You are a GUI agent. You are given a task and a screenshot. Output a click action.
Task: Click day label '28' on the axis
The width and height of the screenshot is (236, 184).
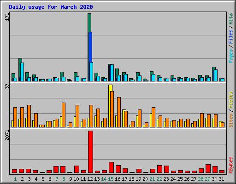(x=201, y=179)
